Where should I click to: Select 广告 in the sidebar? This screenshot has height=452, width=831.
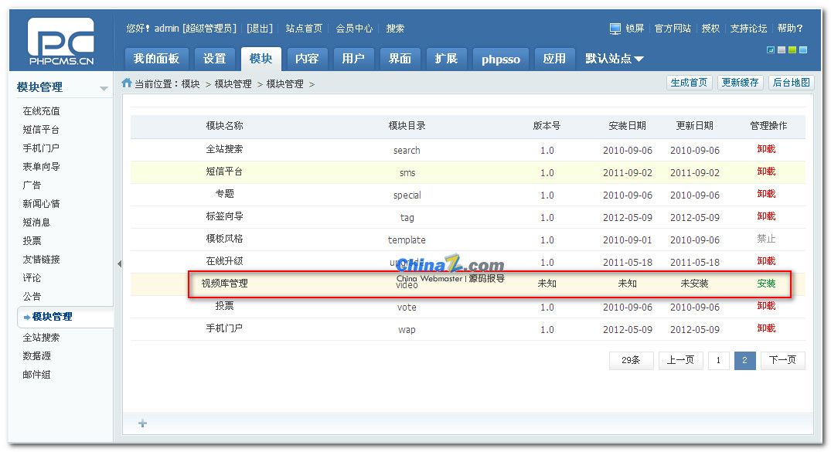(32, 185)
